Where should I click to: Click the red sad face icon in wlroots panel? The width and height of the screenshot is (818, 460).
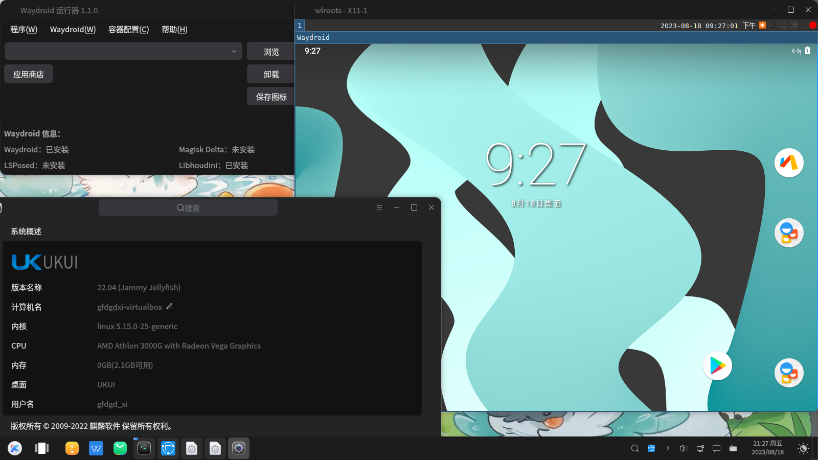[x=813, y=25]
